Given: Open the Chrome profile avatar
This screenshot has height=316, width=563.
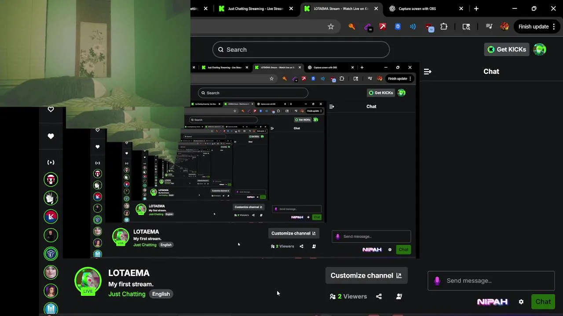Looking at the screenshot, I should 505,27.
